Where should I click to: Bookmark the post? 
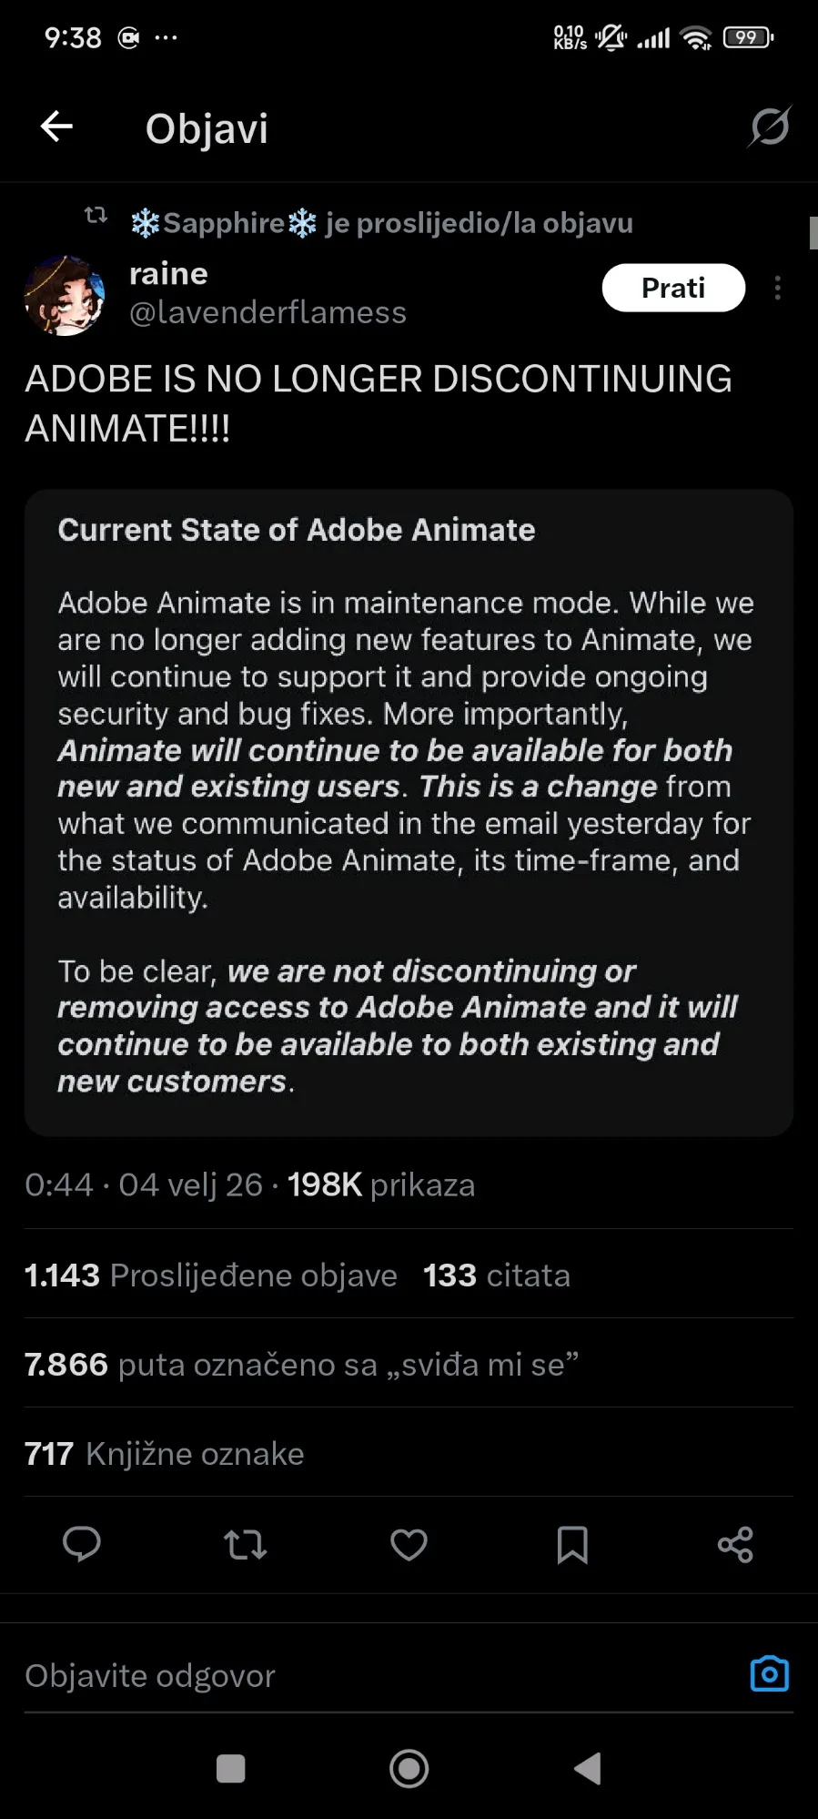coord(571,1544)
